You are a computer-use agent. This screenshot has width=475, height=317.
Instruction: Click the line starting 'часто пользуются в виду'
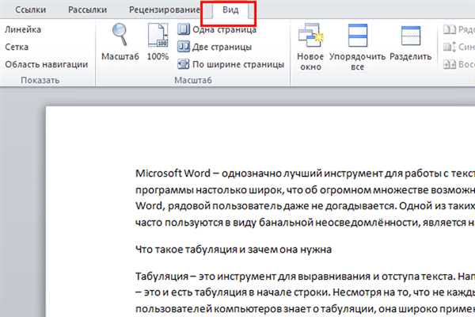coord(305,223)
